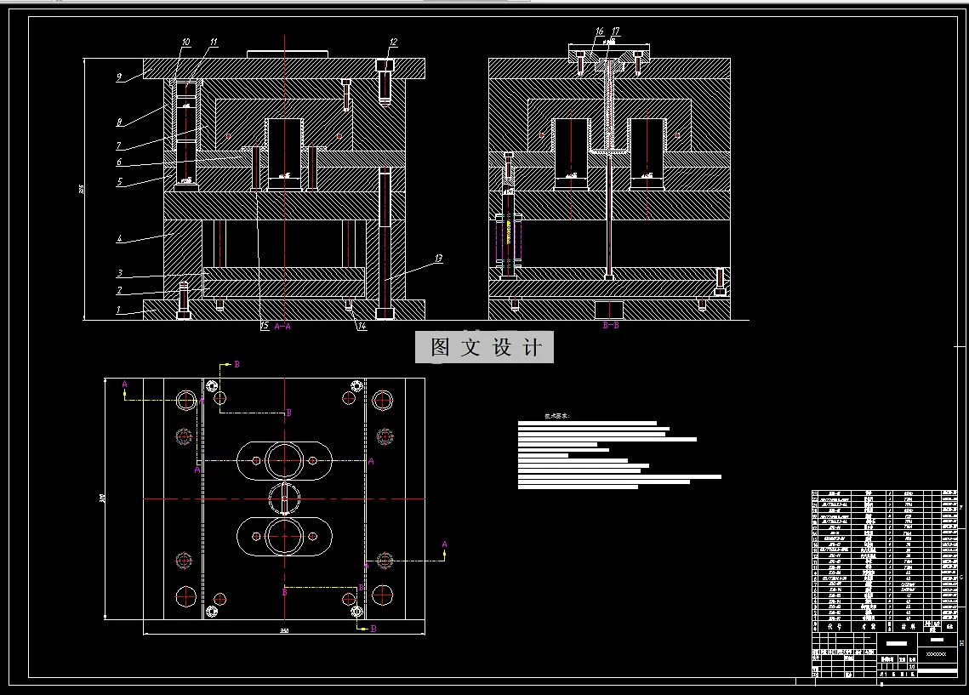Image resolution: width=969 pixels, height=695 pixels.
Task: Pick the balloon number 16
Action: [x=600, y=31]
